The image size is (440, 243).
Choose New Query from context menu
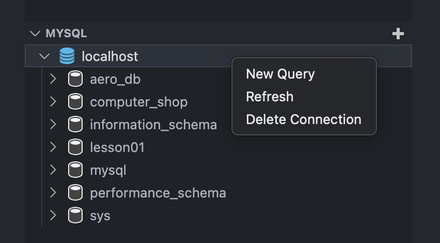coord(280,74)
